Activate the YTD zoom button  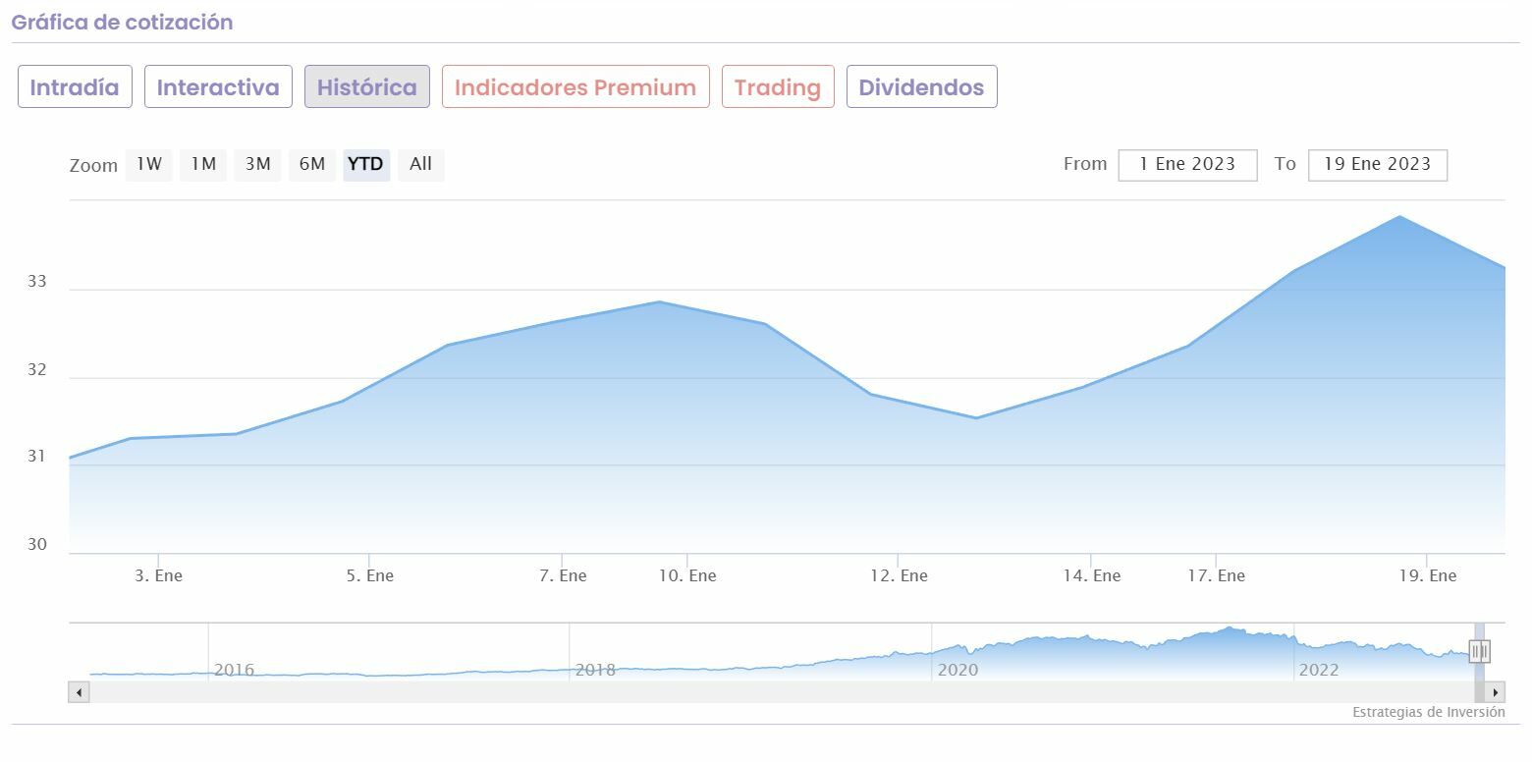366,165
